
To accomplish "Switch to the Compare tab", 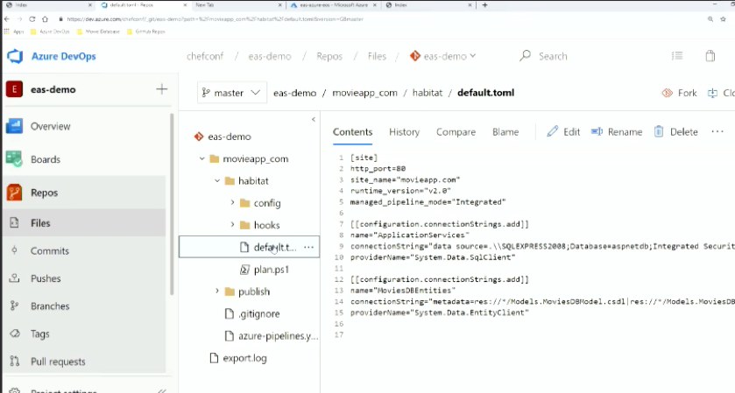I will tap(456, 132).
